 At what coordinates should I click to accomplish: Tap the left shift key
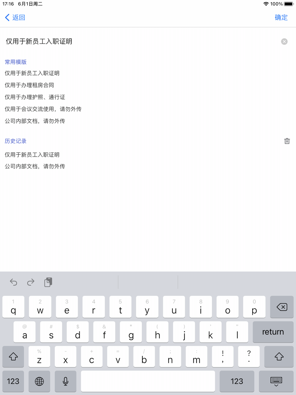[x=13, y=357]
